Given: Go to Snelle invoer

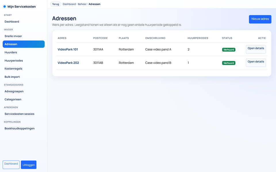Looking at the screenshot, I should click(13, 36).
